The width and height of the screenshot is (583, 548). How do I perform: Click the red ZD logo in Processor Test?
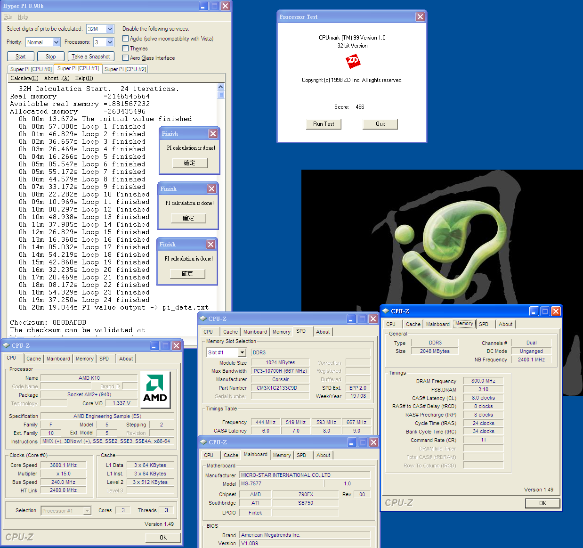point(353,61)
